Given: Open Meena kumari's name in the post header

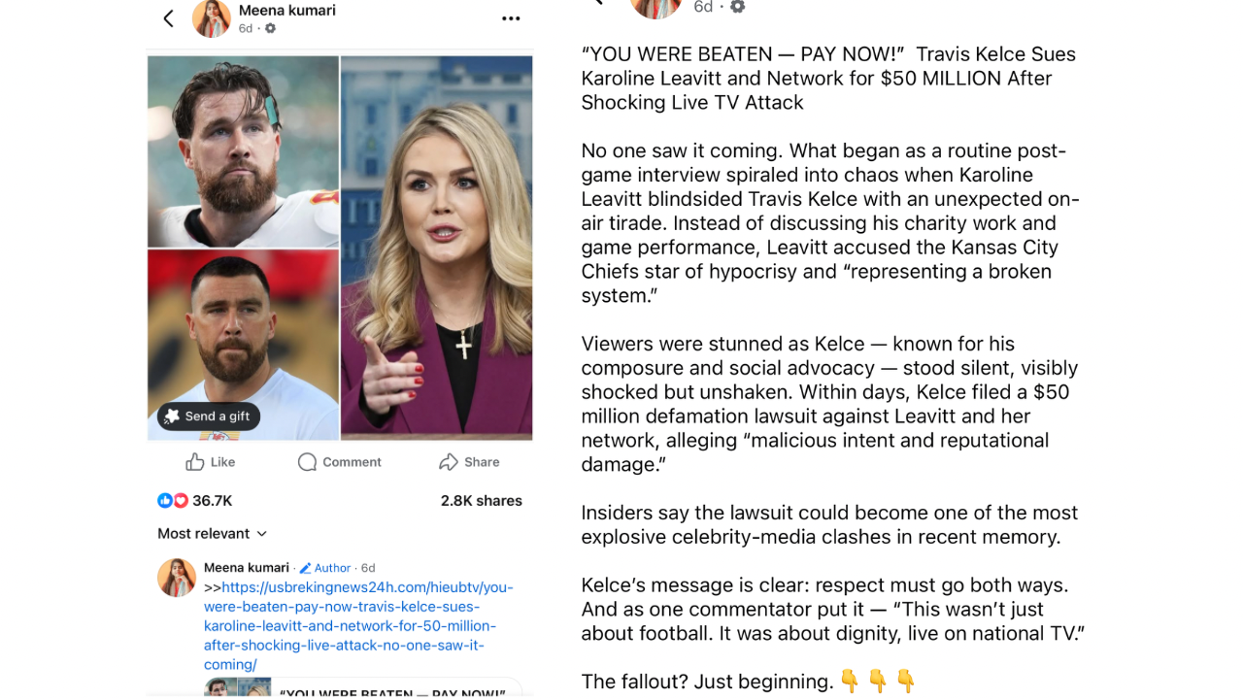Looking at the screenshot, I should point(287,11).
